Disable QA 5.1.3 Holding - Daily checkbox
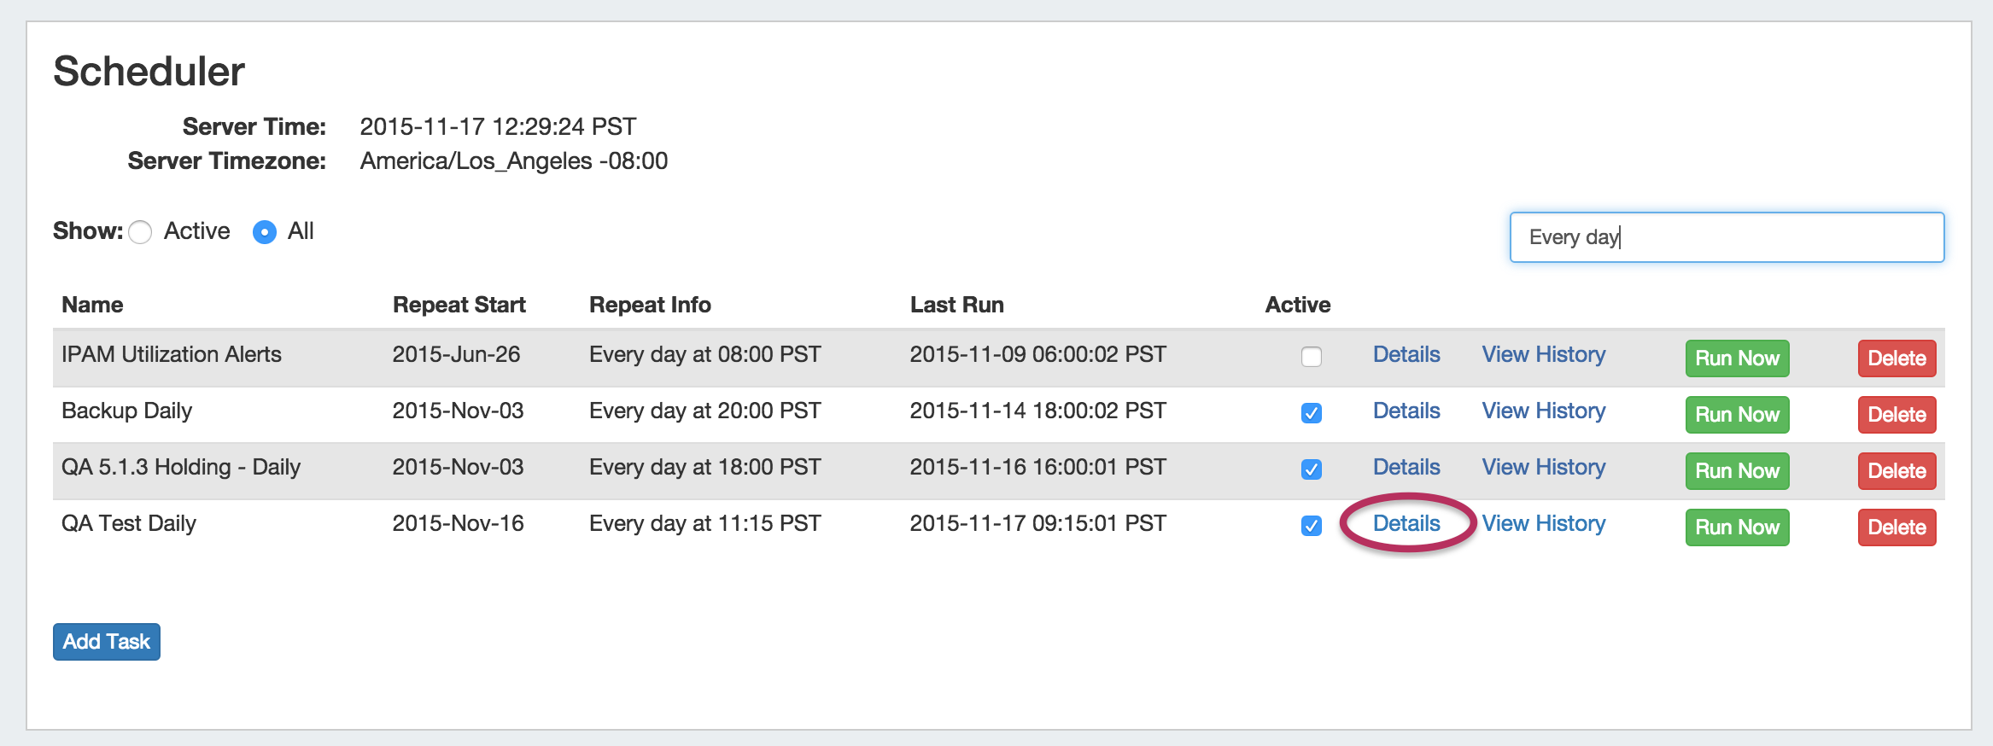This screenshot has width=1993, height=746. pyautogui.click(x=1311, y=469)
